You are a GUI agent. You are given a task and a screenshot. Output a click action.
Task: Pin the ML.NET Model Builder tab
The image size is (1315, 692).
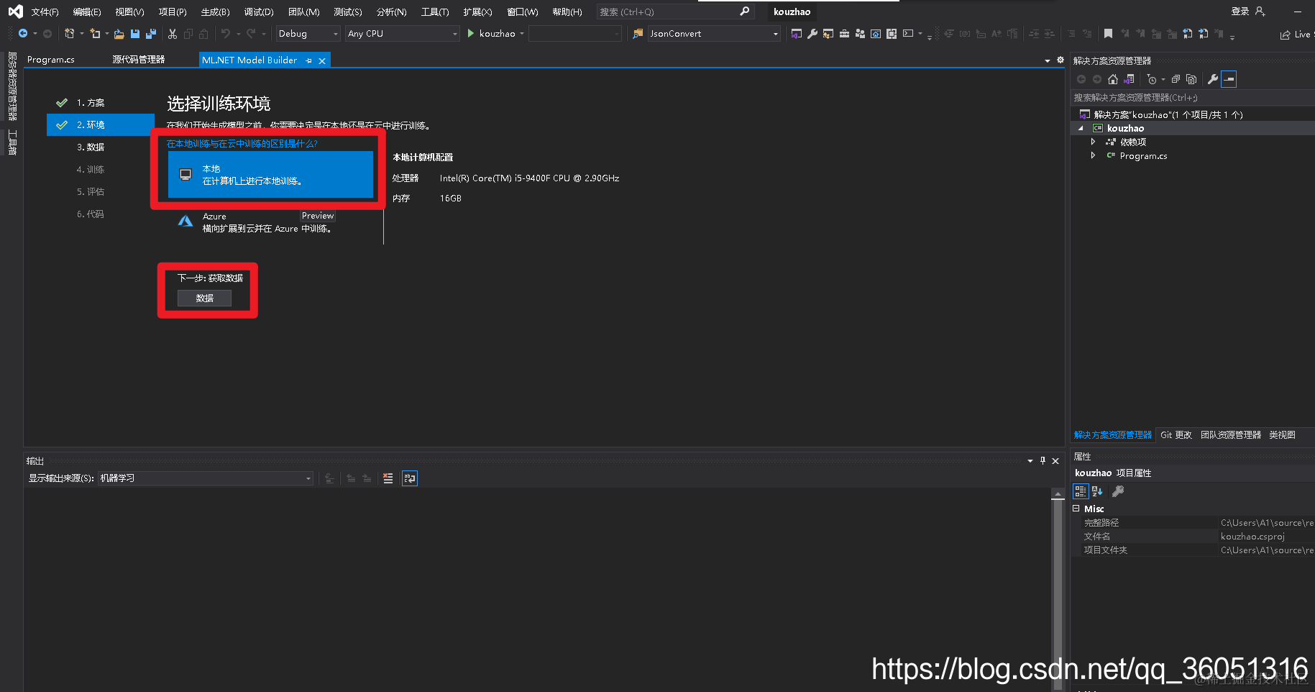(x=309, y=61)
